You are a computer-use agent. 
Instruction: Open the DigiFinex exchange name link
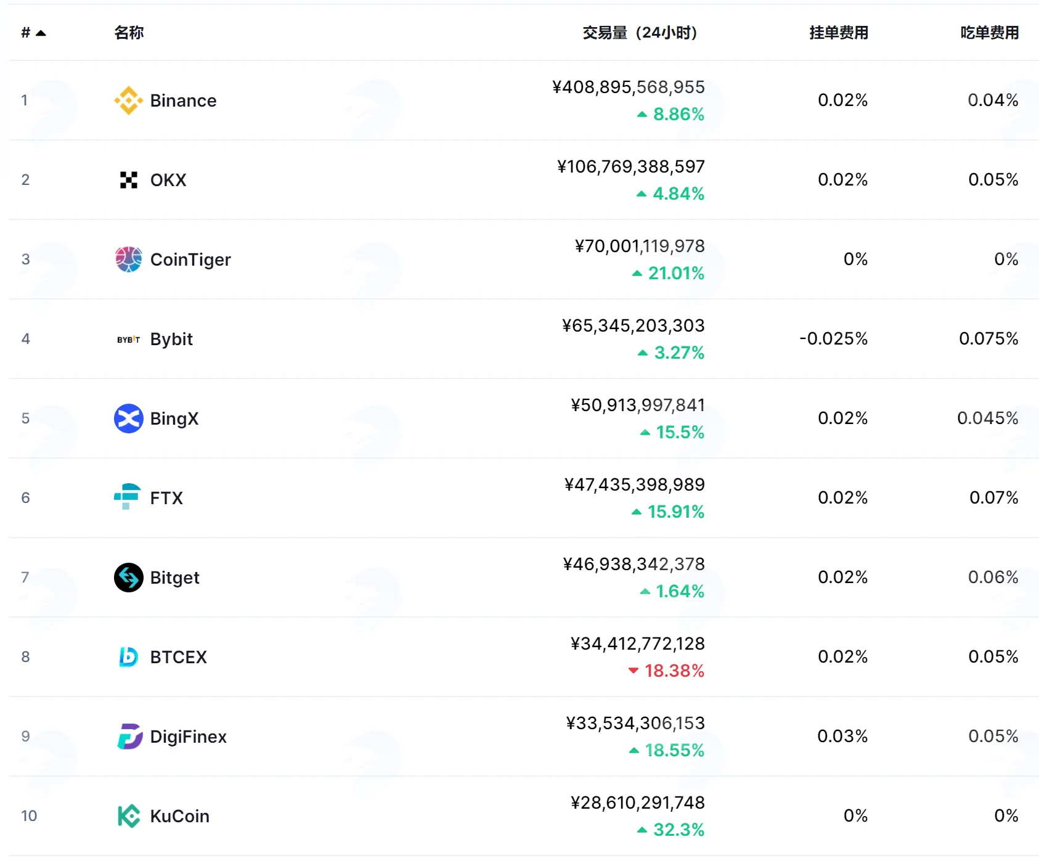[189, 737]
